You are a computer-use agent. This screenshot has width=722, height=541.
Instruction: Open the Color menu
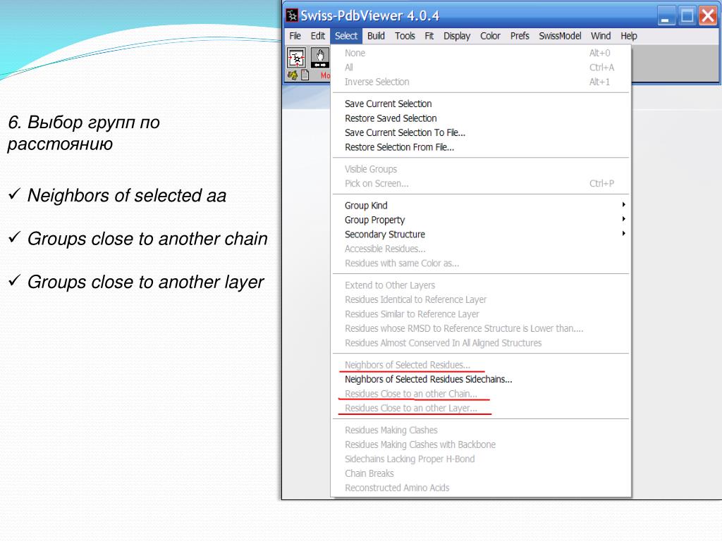(491, 36)
